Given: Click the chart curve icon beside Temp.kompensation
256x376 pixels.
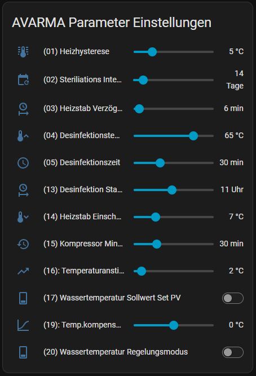Looking at the screenshot, I should pos(23,325).
